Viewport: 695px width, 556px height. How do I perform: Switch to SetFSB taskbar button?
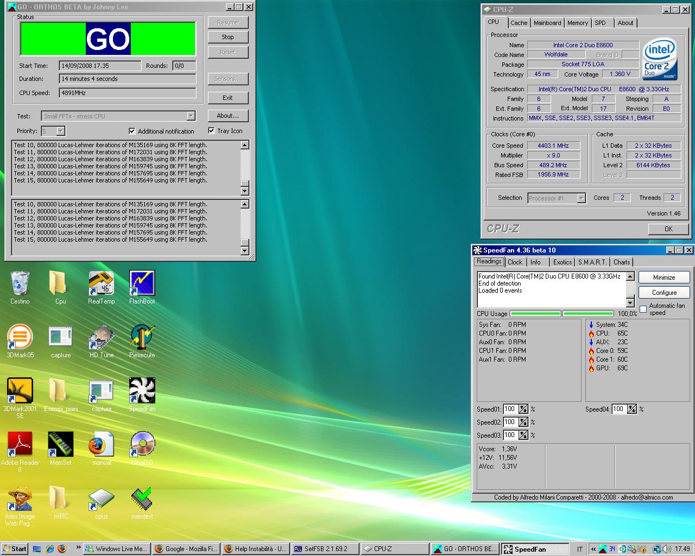[x=325, y=549]
